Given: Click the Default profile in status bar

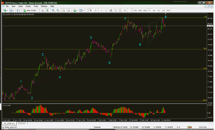Looking at the screenshot, I should click(97, 127).
